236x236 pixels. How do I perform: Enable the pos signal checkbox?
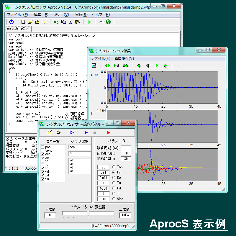pyautogui.click(x=43, y=147)
